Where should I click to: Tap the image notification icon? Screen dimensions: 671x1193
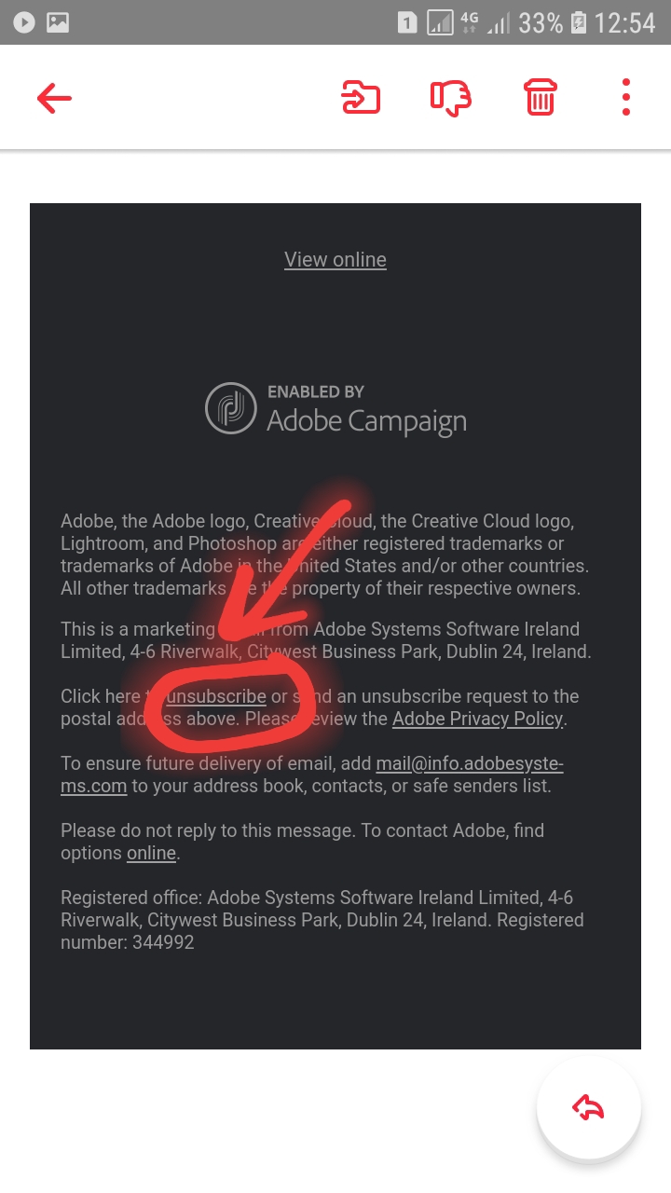tap(58, 22)
